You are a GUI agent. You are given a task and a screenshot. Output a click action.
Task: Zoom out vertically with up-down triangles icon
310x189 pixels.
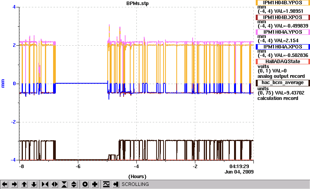pyautogui.click(x=74, y=184)
